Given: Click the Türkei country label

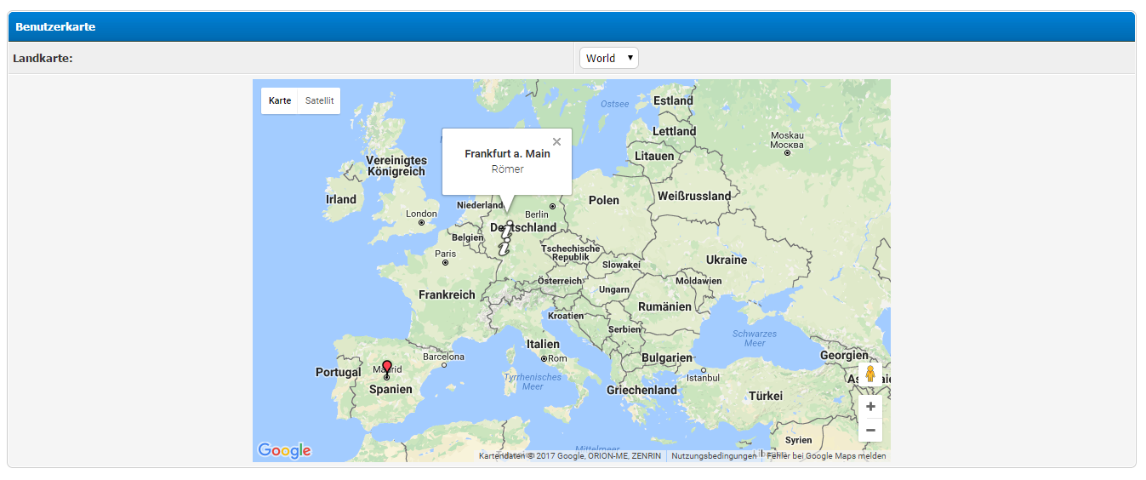Looking at the screenshot, I should [x=766, y=396].
